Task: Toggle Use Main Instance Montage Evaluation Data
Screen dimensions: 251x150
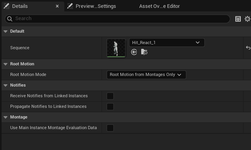Action: point(110,128)
